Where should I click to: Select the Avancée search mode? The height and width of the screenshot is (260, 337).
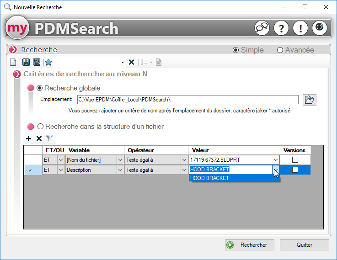click(x=280, y=50)
